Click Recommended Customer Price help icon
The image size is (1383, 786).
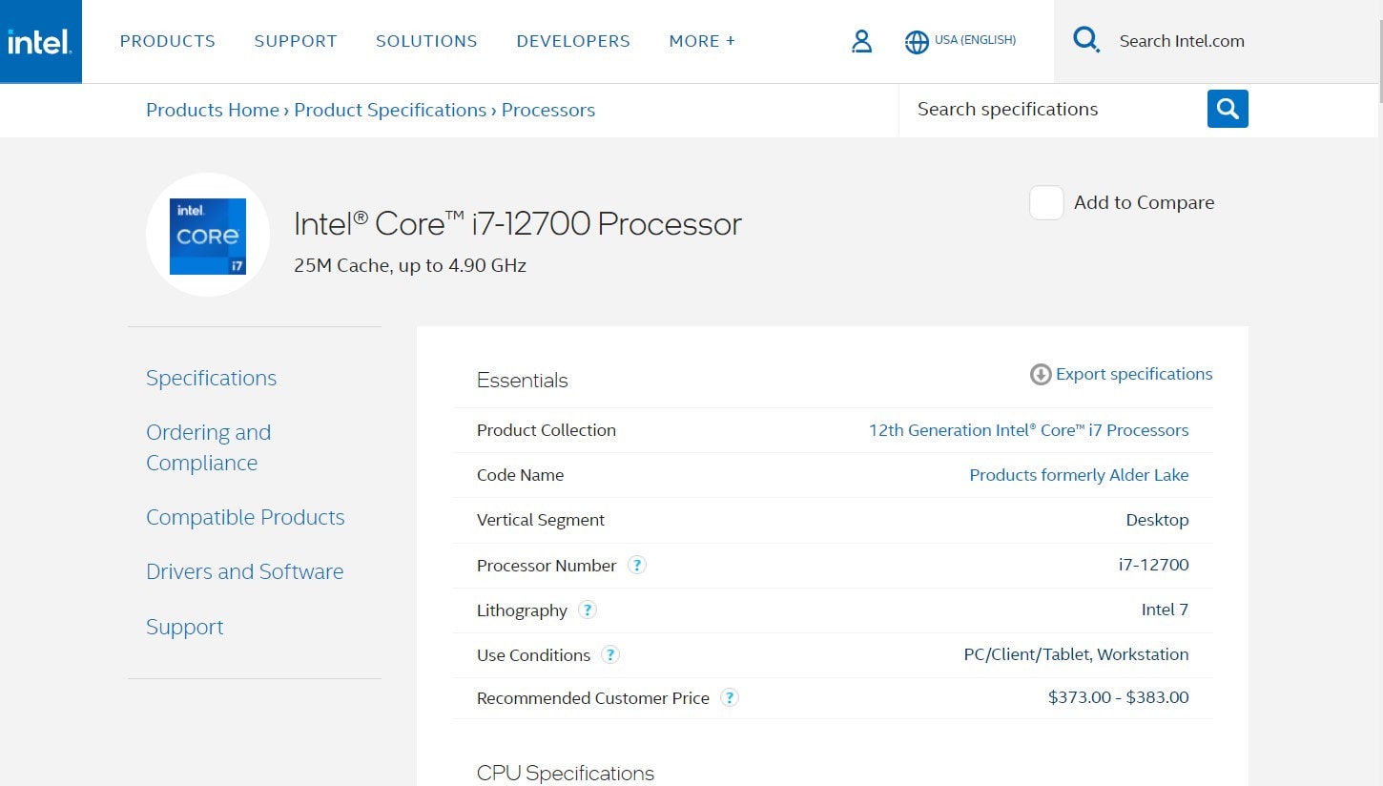[x=730, y=697]
